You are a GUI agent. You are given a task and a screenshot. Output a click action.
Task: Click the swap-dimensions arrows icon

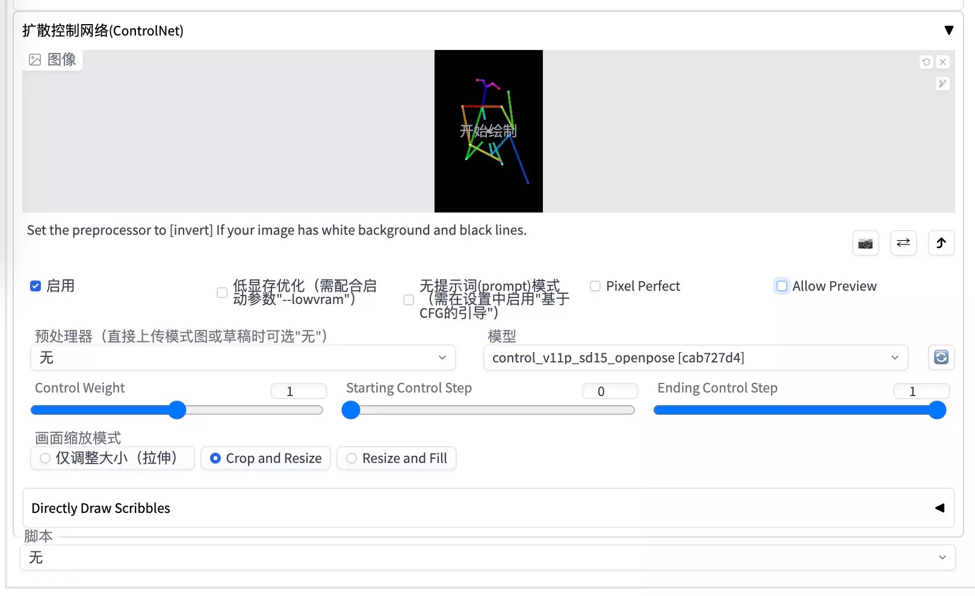[x=903, y=243]
